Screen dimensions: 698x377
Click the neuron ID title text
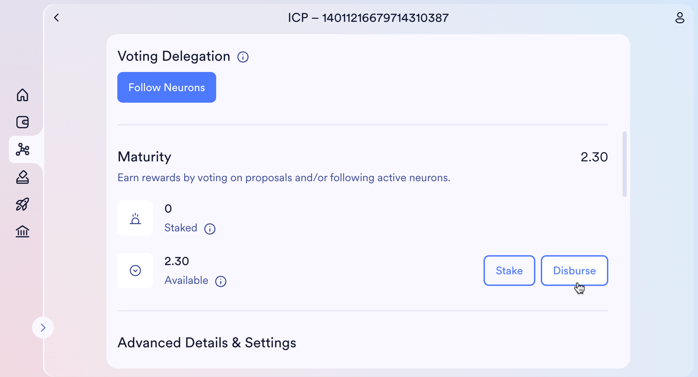(x=368, y=17)
